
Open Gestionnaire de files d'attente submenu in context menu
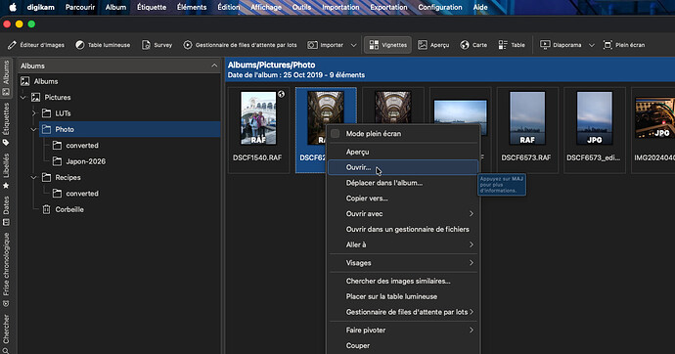(x=404, y=312)
